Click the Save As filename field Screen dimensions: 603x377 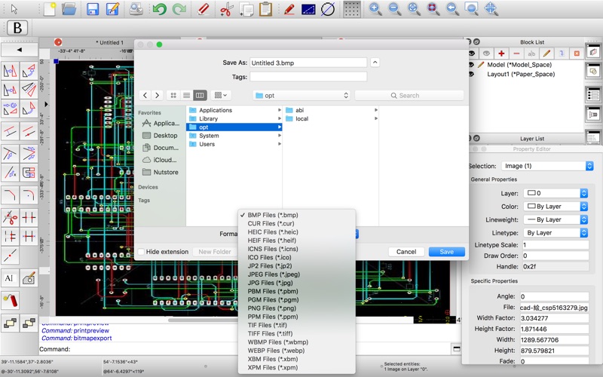[308, 63]
